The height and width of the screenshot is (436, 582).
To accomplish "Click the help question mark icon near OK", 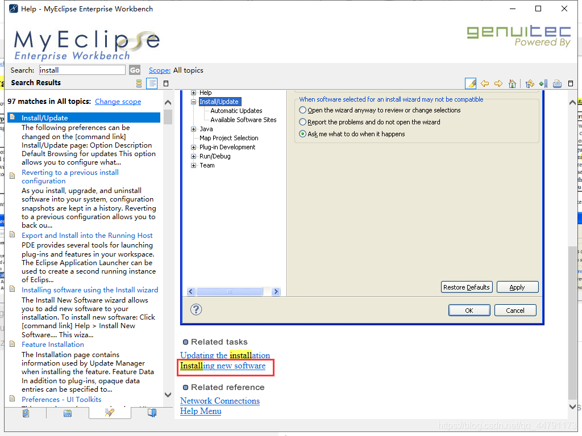I will pyautogui.click(x=196, y=309).
